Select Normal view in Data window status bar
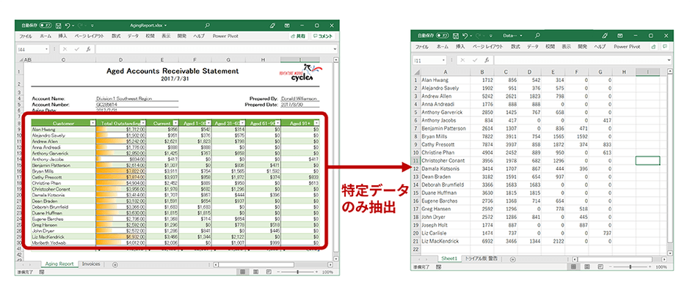Image resolution: width=690 pixels, height=290 pixels. [574, 267]
